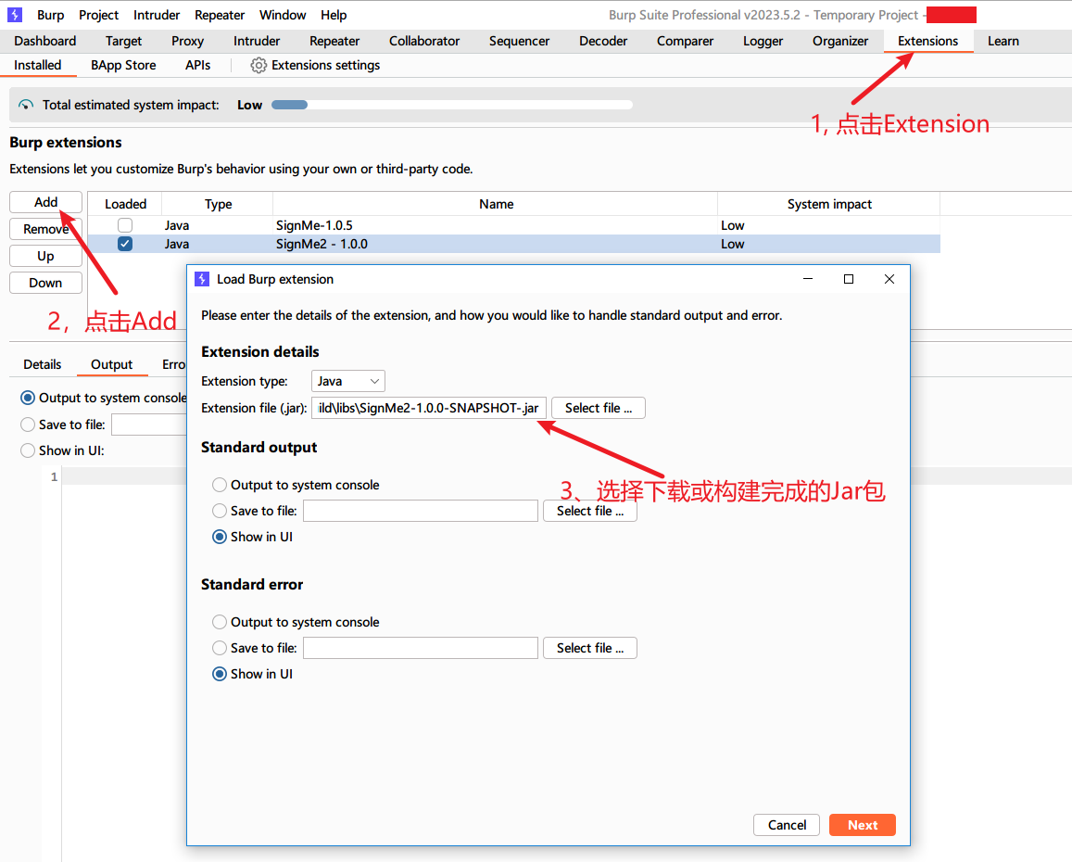The image size is (1072, 862).
Task: Sort extensions by System impact column header
Action: coord(828,204)
